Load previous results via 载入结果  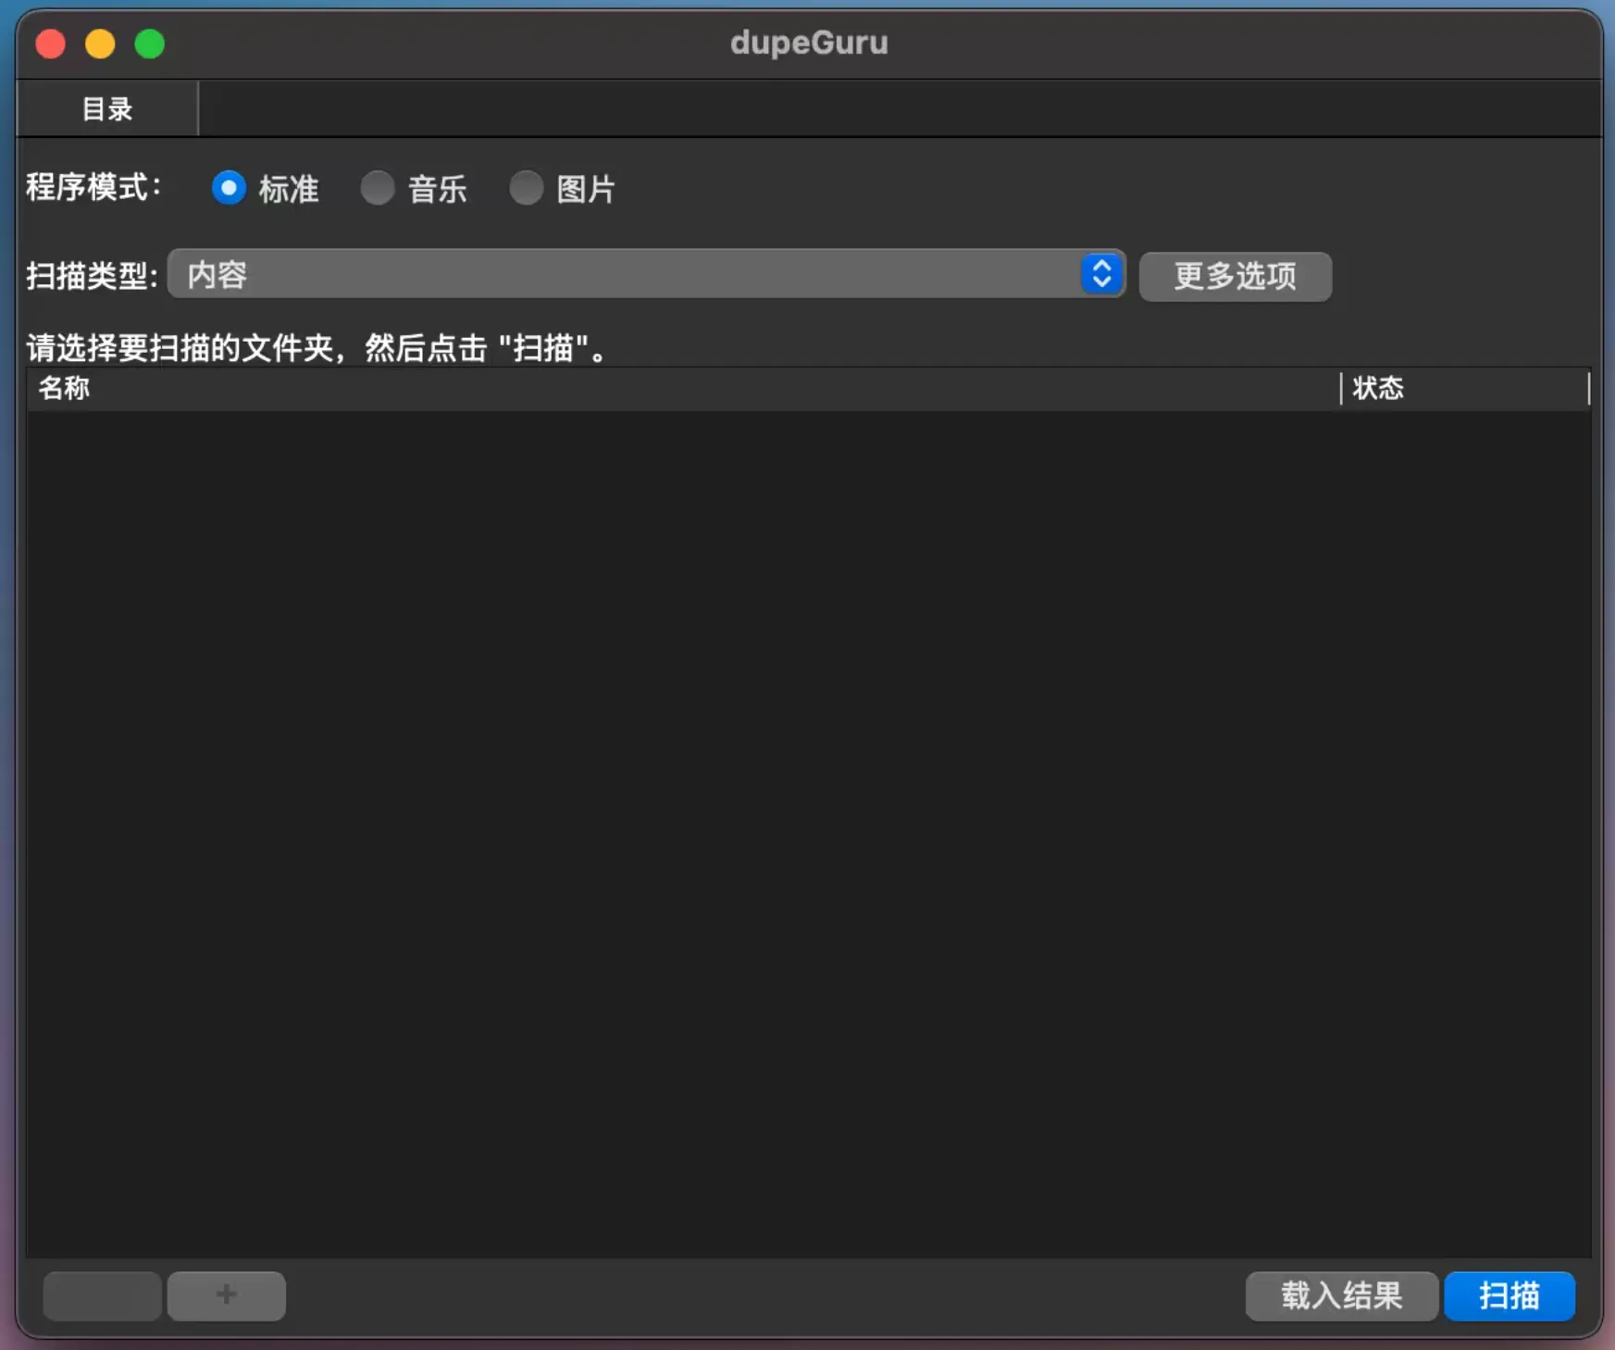[1341, 1295]
